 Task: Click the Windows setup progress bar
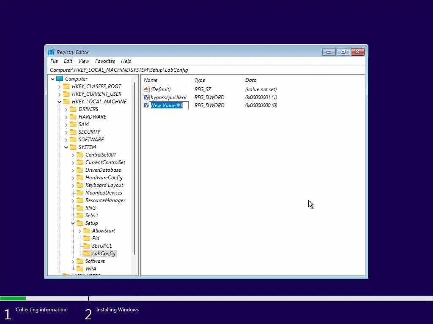216,298
